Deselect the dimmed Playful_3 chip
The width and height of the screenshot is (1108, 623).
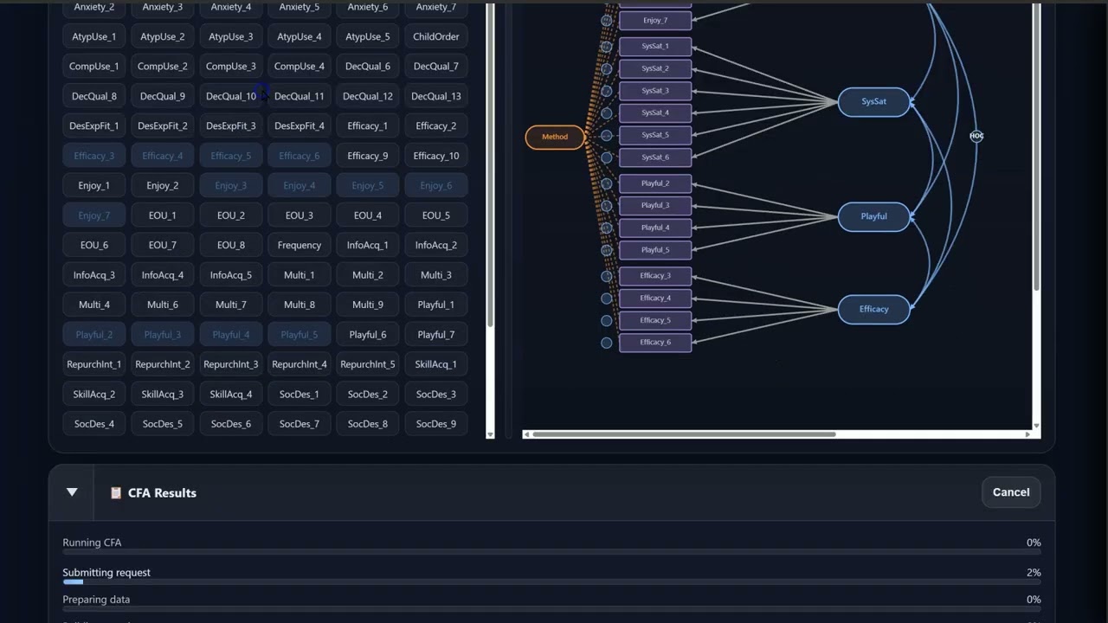[x=163, y=335]
